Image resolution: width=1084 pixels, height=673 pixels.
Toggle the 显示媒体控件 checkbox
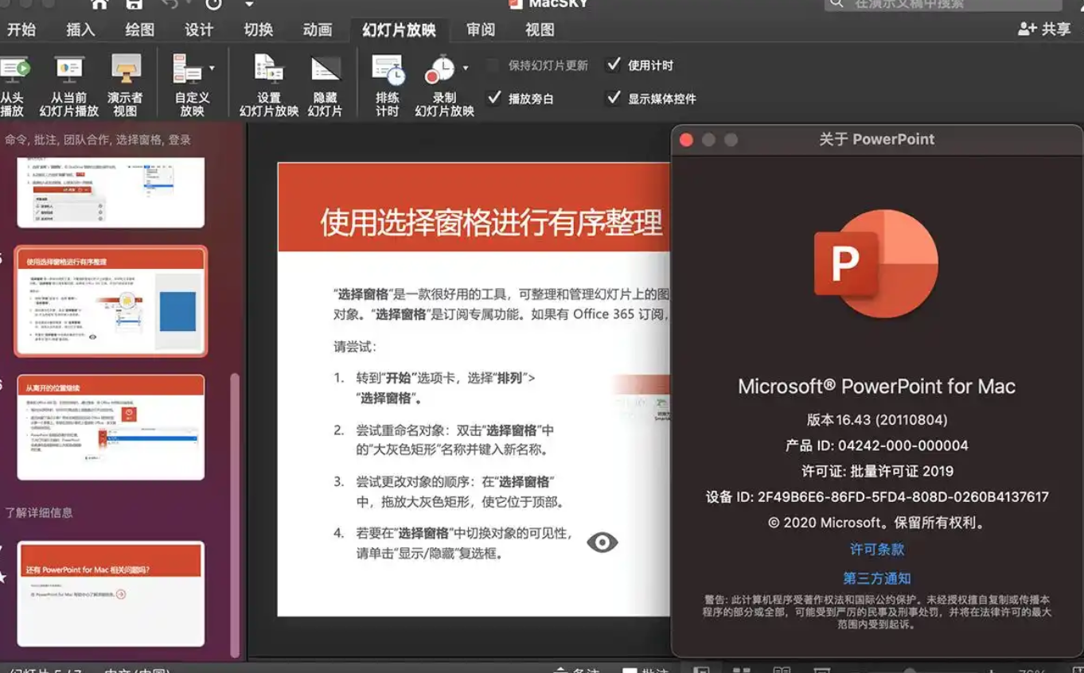point(614,98)
